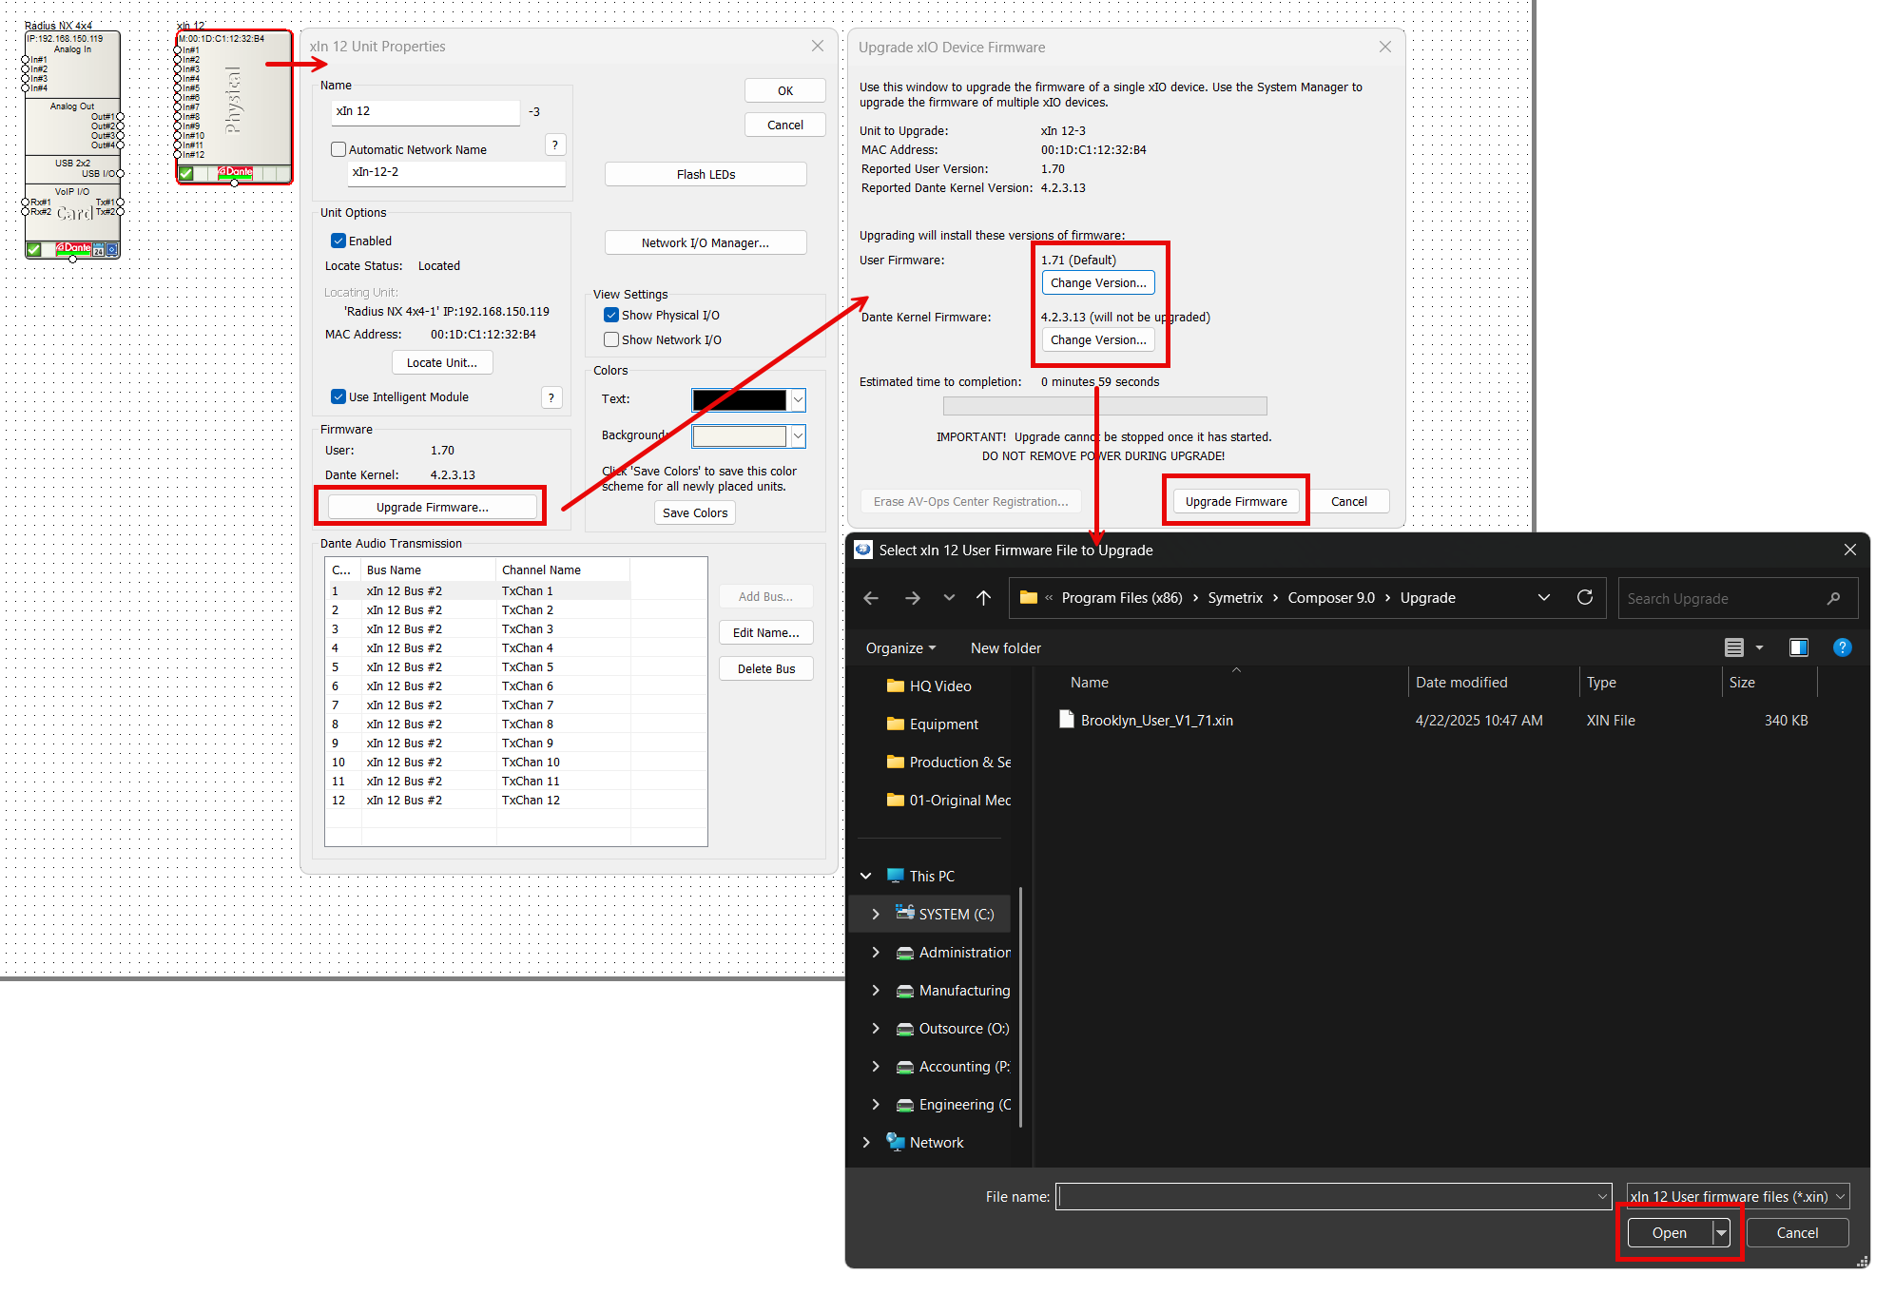Click Save Colors button

click(695, 512)
